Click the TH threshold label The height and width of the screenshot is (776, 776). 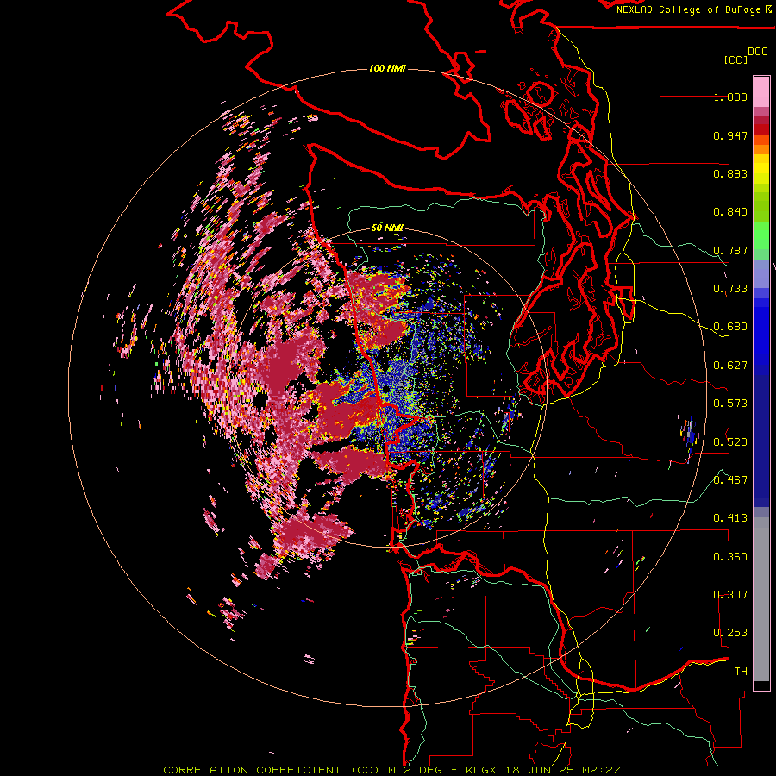tap(741, 672)
